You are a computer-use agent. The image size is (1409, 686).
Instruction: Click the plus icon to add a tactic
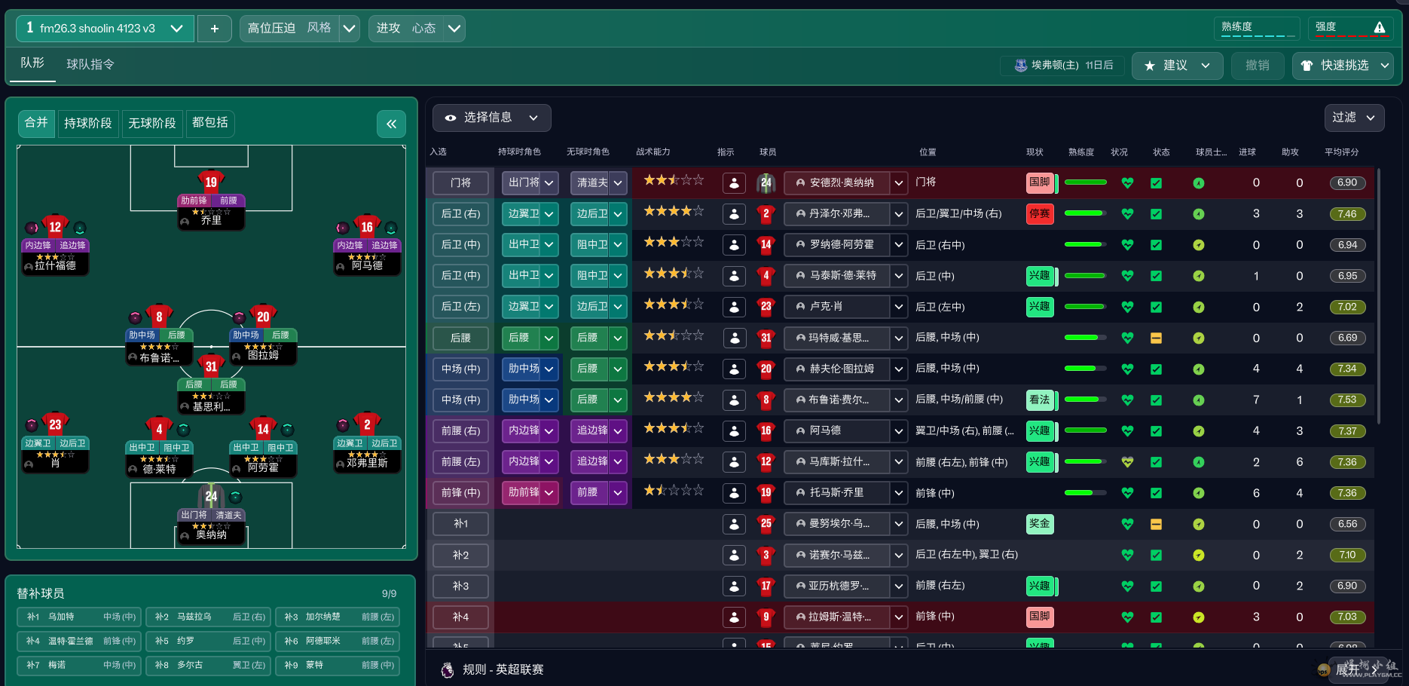(215, 29)
